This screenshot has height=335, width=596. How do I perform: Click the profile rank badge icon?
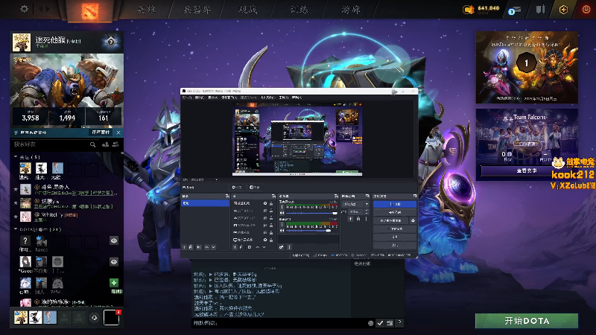110,42
